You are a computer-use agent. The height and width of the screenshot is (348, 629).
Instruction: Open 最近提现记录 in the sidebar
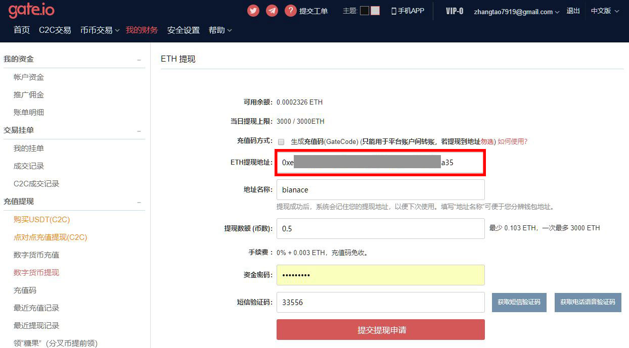tap(36, 326)
